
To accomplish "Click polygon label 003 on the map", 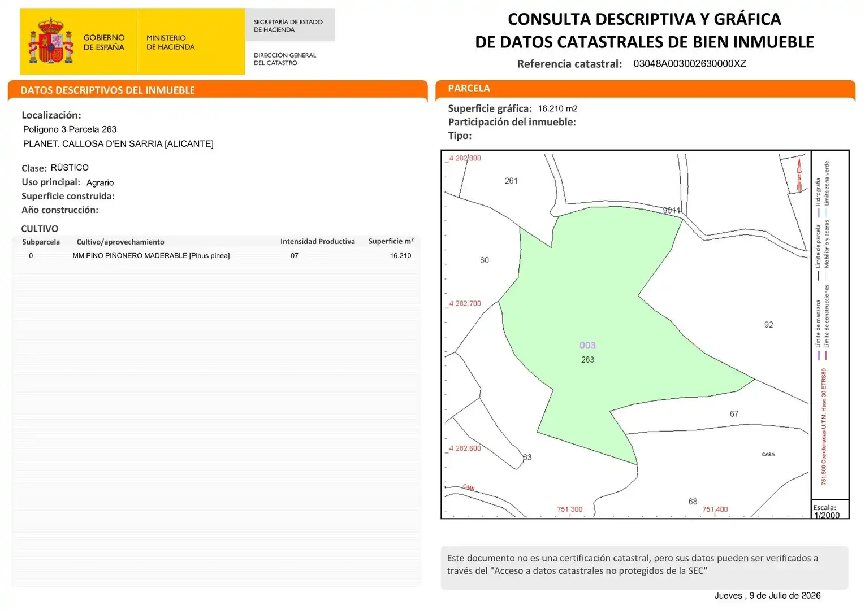I will click(587, 346).
